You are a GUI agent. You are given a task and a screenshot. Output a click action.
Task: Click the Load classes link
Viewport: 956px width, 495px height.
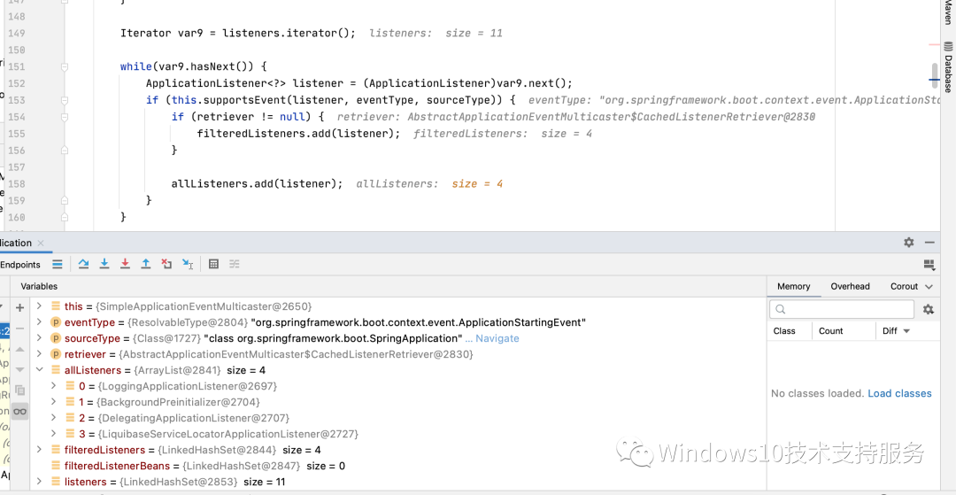[899, 393]
